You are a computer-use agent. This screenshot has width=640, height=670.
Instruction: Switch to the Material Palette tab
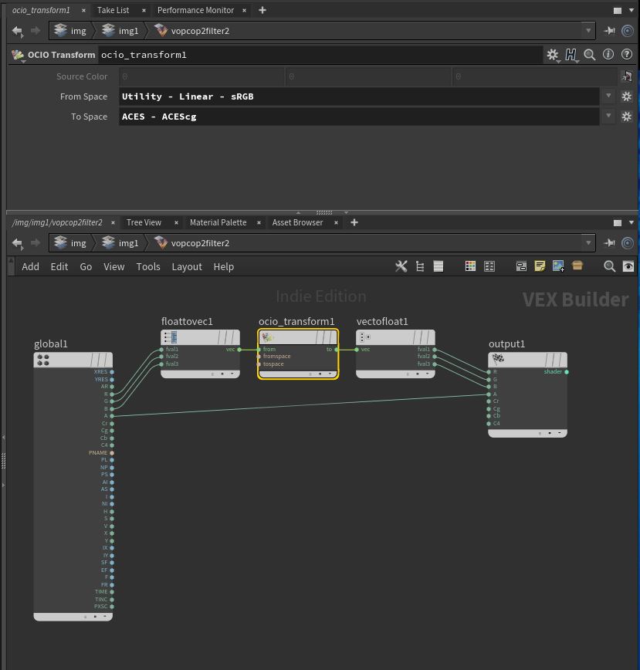tap(218, 222)
